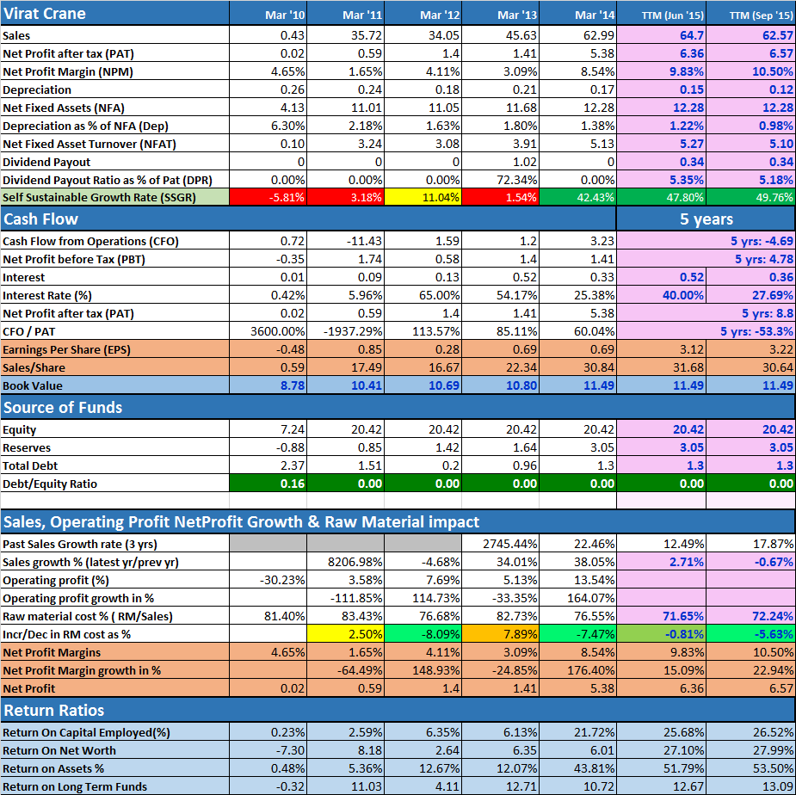796x795 pixels.
Task: Click the 5 years header cell
Action: point(706,219)
